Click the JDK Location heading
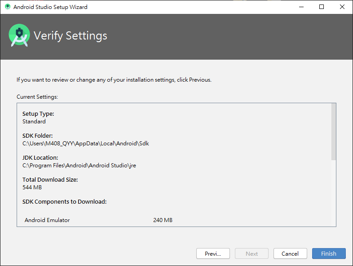 point(40,157)
